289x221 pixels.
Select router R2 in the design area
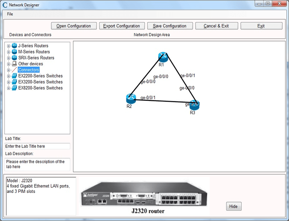pyautogui.click(x=131, y=99)
